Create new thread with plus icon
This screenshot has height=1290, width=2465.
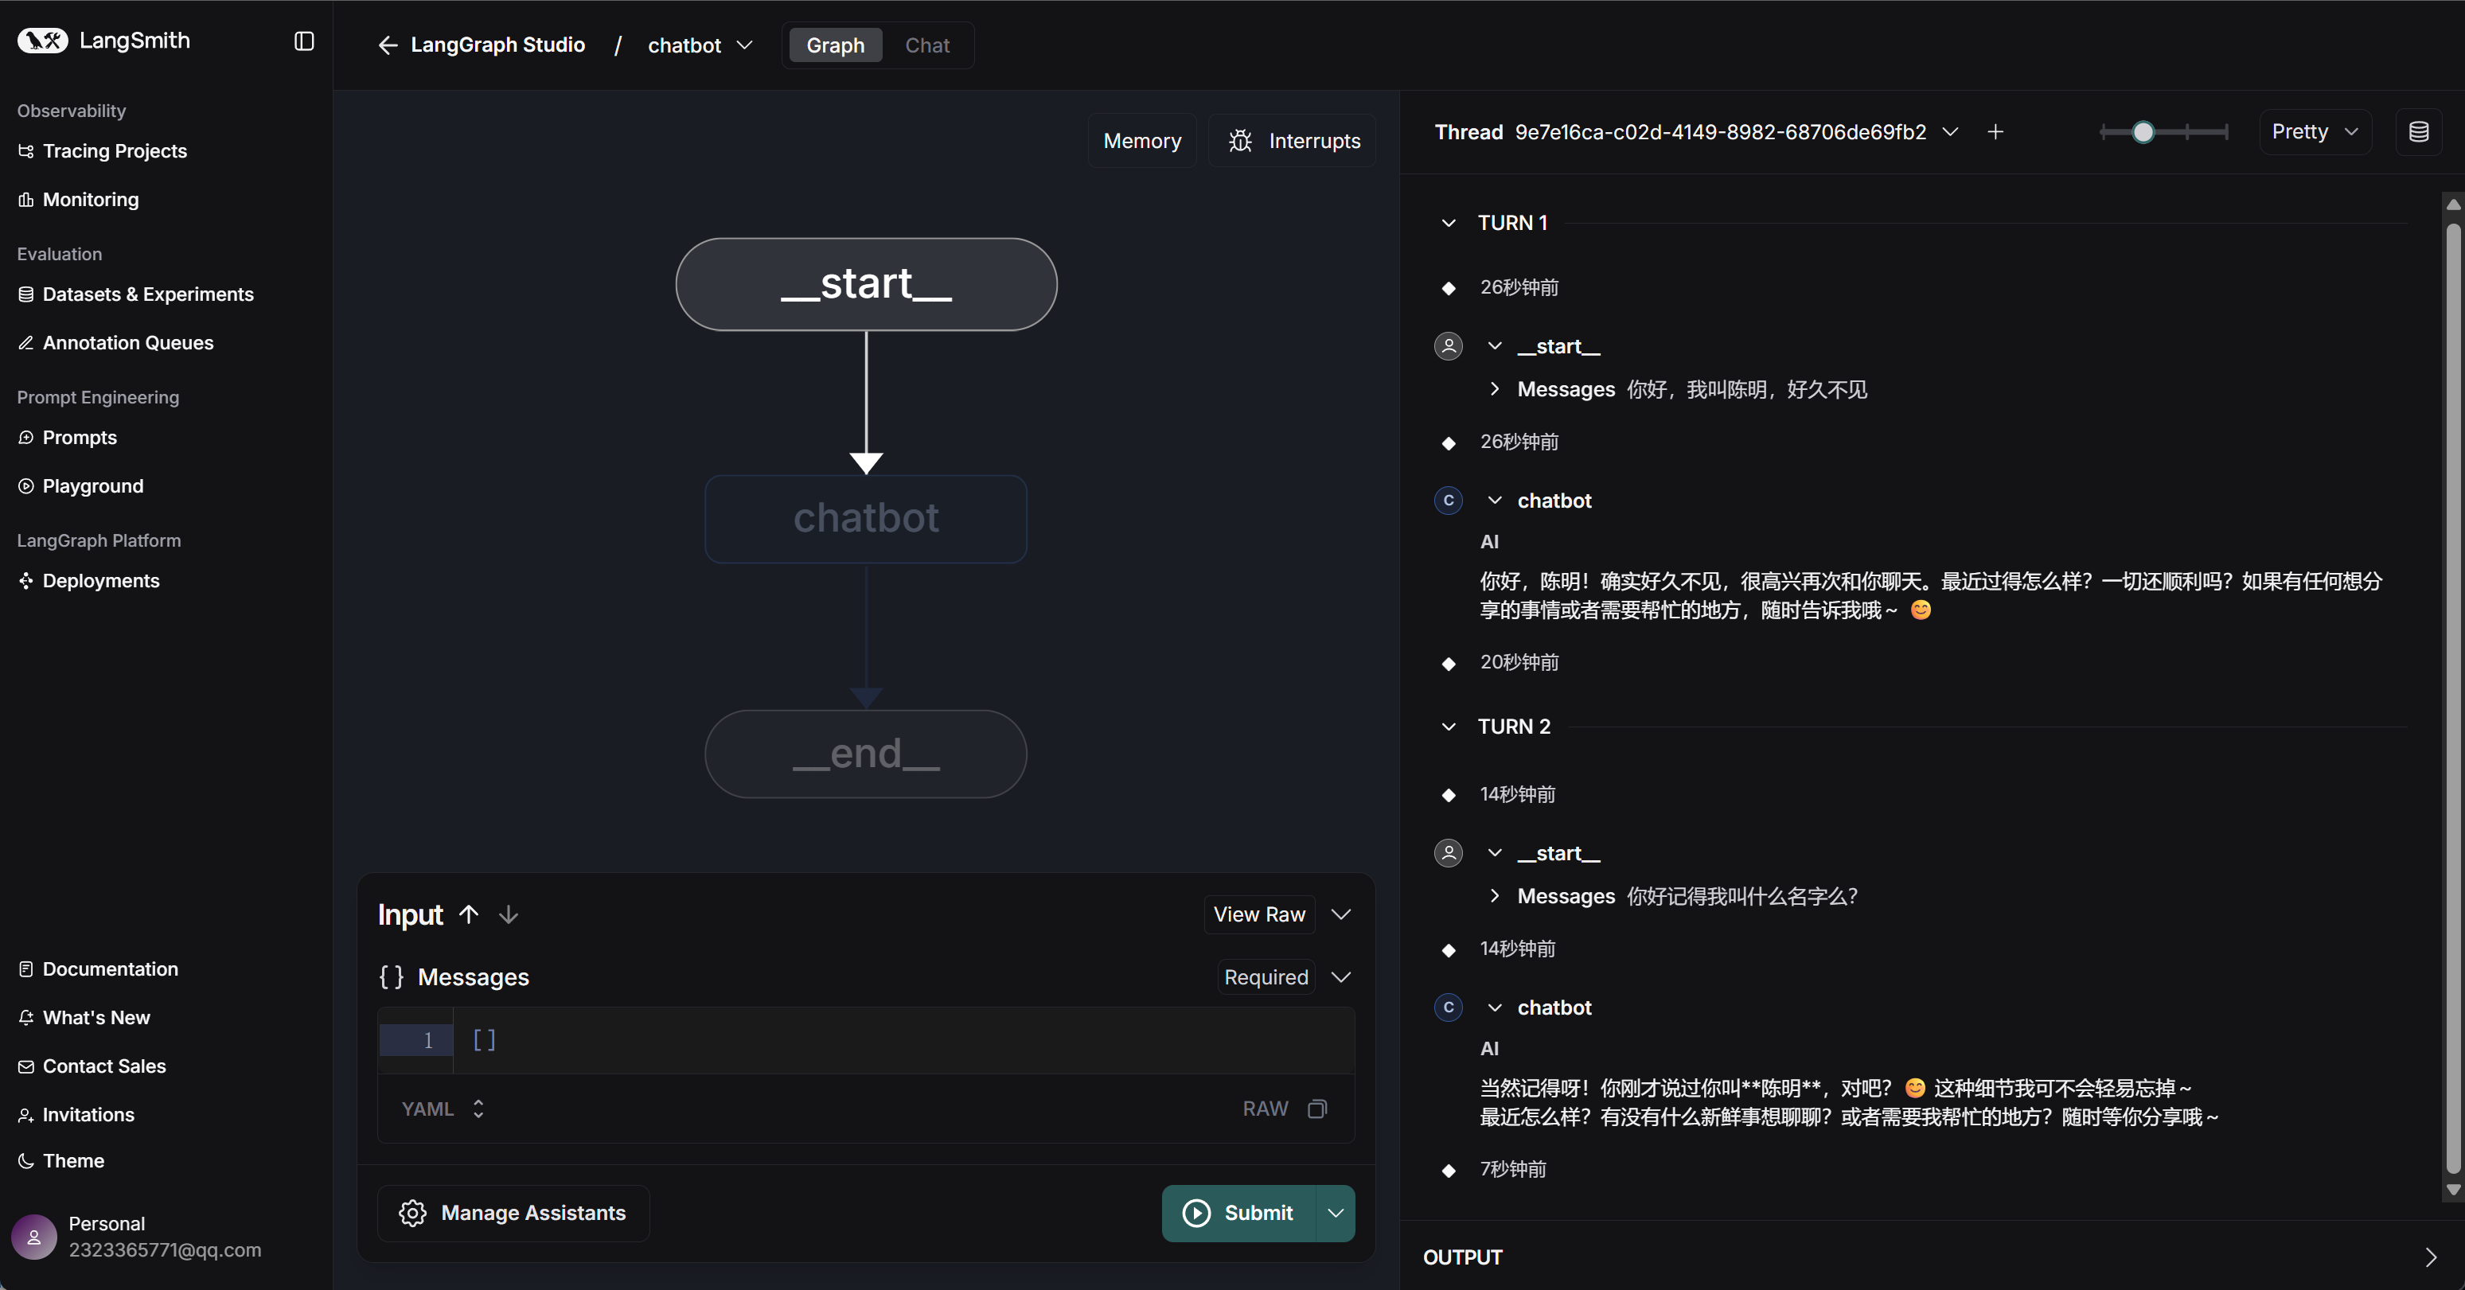click(x=1995, y=132)
